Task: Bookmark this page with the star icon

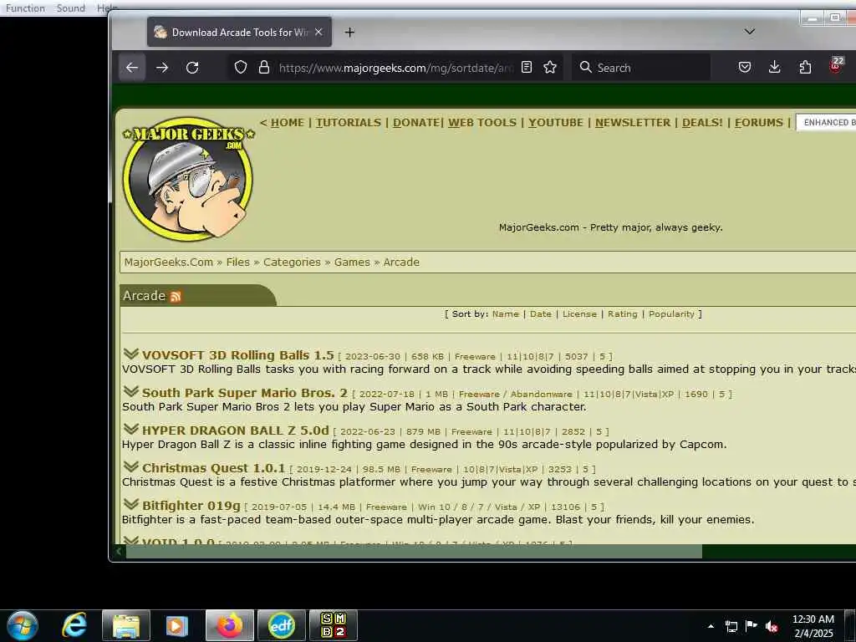Action: click(x=550, y=67)
